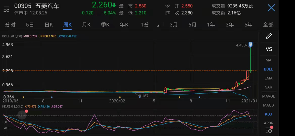Viewport: 295px width, 136px height.
Task: Select the 分时 intraday tab
Action: [x=10, y=25]
